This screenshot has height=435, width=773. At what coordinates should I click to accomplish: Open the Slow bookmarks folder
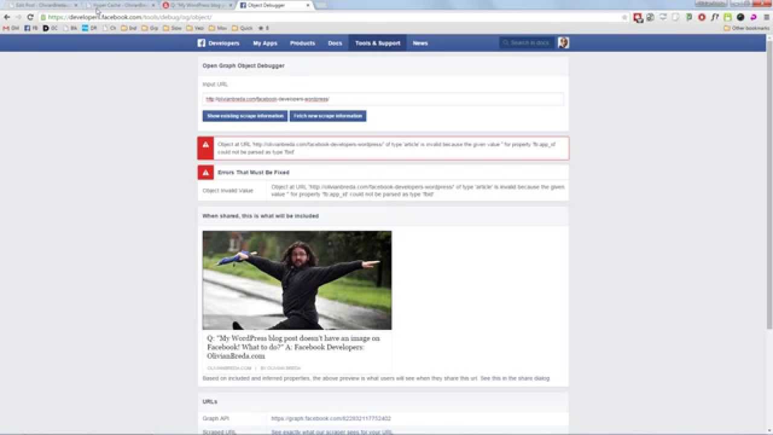172,28
